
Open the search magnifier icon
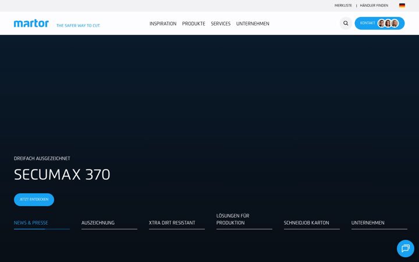[346, 23]
